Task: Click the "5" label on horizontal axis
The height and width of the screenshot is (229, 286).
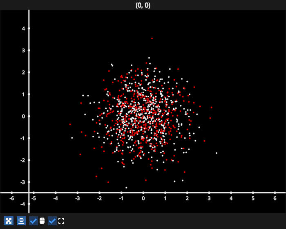Action: tap(253, 198)
